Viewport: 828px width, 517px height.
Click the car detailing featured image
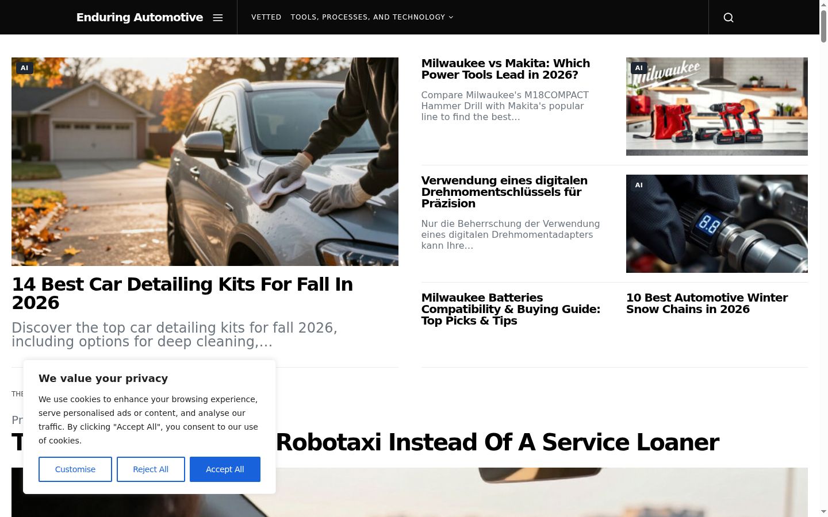(x=205, y=161)
